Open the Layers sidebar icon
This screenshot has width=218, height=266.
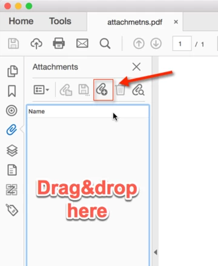(x=12, y=150)
